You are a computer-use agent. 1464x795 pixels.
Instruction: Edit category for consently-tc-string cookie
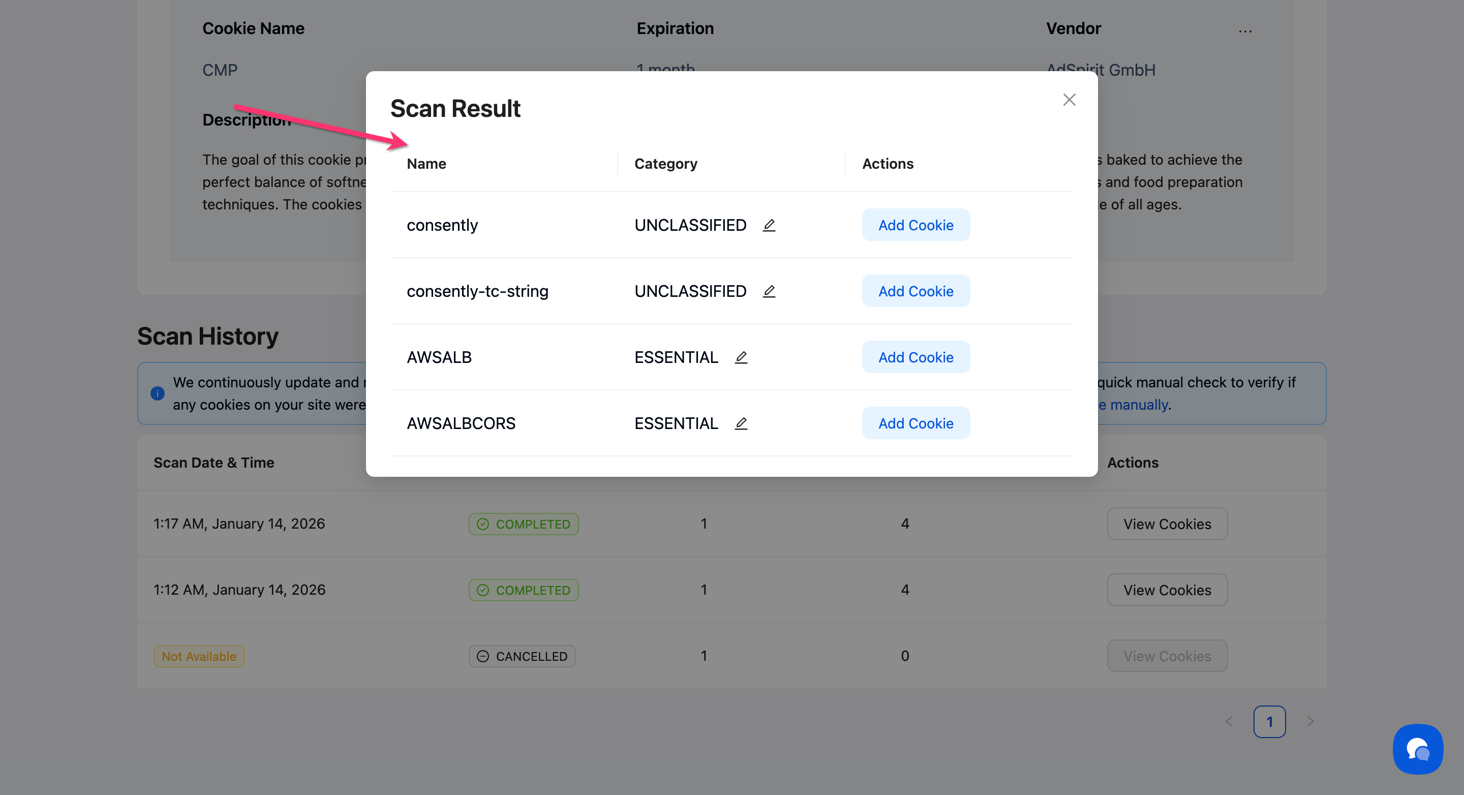tap(769, 291)
